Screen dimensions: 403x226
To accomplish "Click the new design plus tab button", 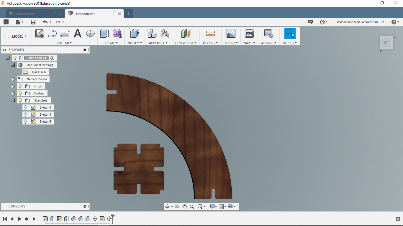I will pyautogui.click(x=128, y=14).
